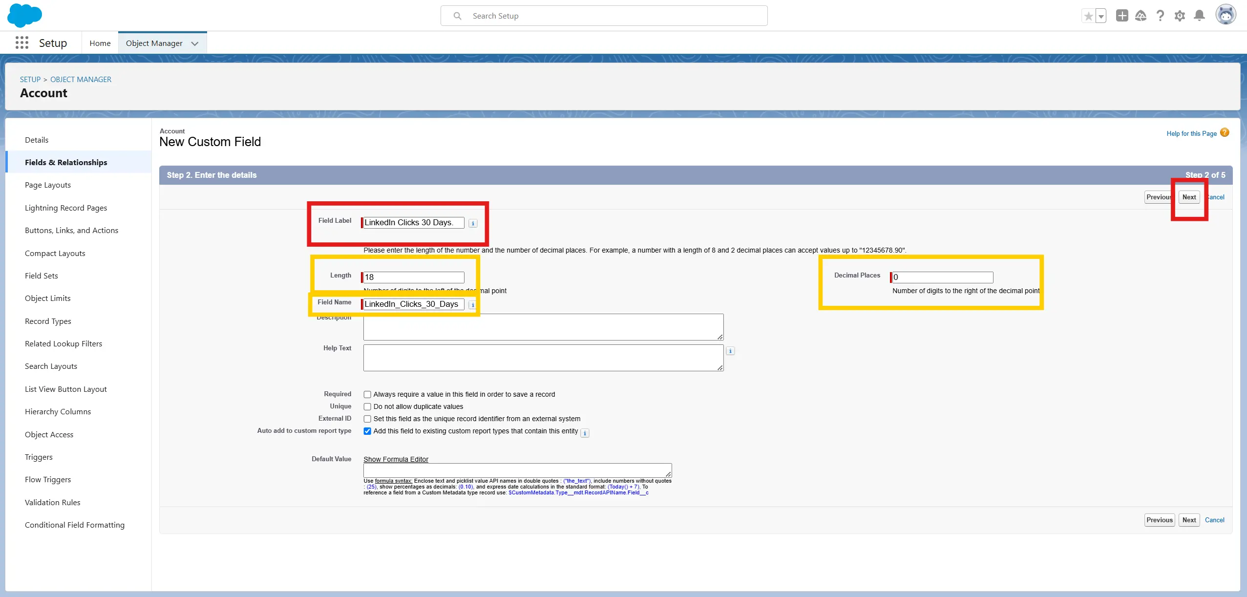Screen dimensions: 1247x597
Task: Click the info icon beside Help Text
Action: 730,351
